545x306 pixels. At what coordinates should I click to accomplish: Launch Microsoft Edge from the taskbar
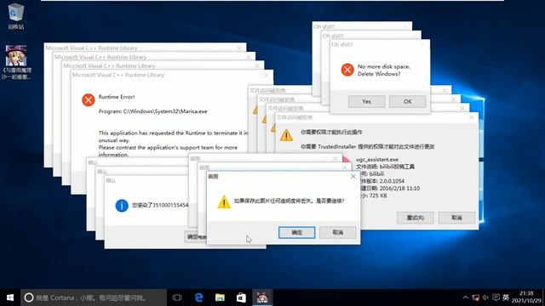click(198, 297)
